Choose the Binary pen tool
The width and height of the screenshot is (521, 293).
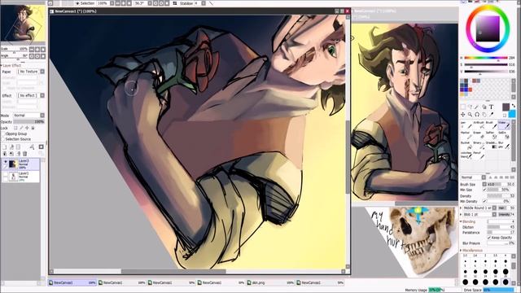[x=479, y=145]
